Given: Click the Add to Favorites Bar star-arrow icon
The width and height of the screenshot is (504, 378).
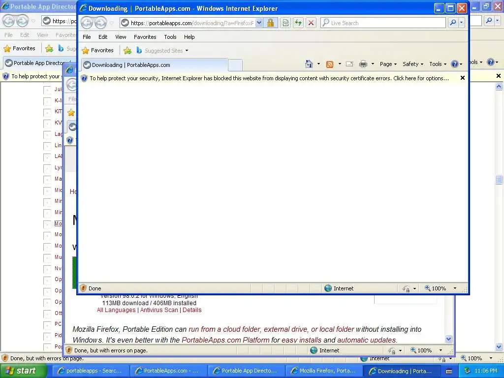Looking at the screenshot, I should tap(127, 51).
